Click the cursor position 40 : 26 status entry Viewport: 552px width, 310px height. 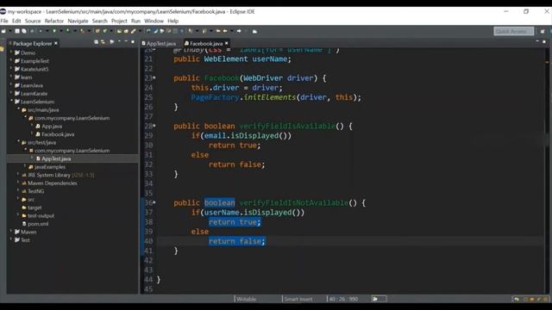tap(343, 299)
